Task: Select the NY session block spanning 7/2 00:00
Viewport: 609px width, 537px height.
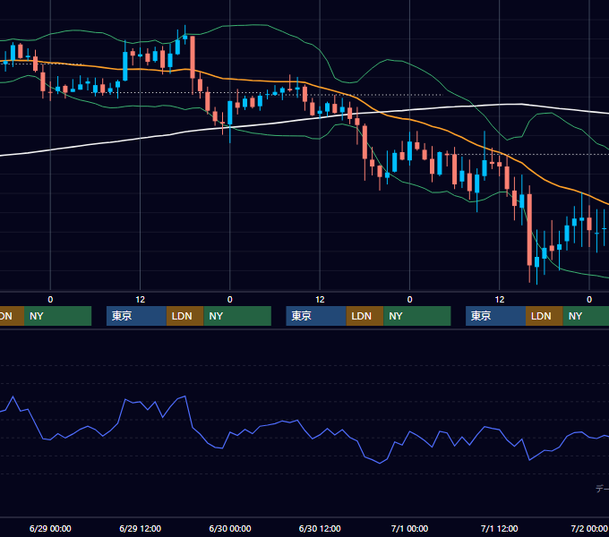Action: 586,316
